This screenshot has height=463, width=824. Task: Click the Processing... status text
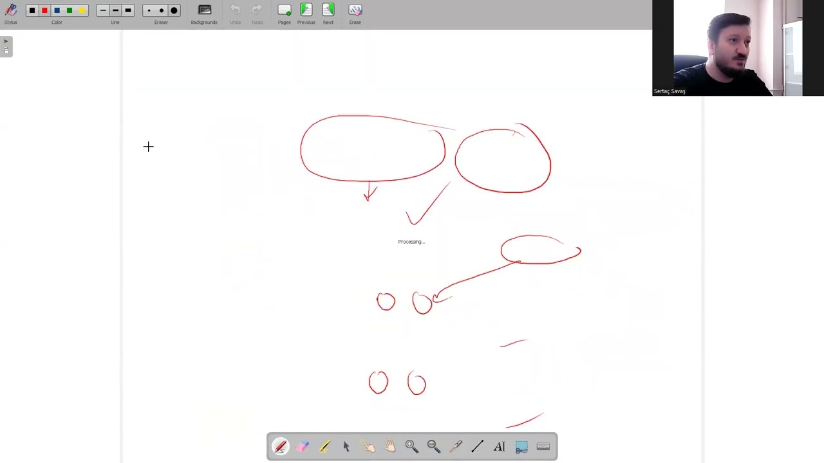(411, 242)
